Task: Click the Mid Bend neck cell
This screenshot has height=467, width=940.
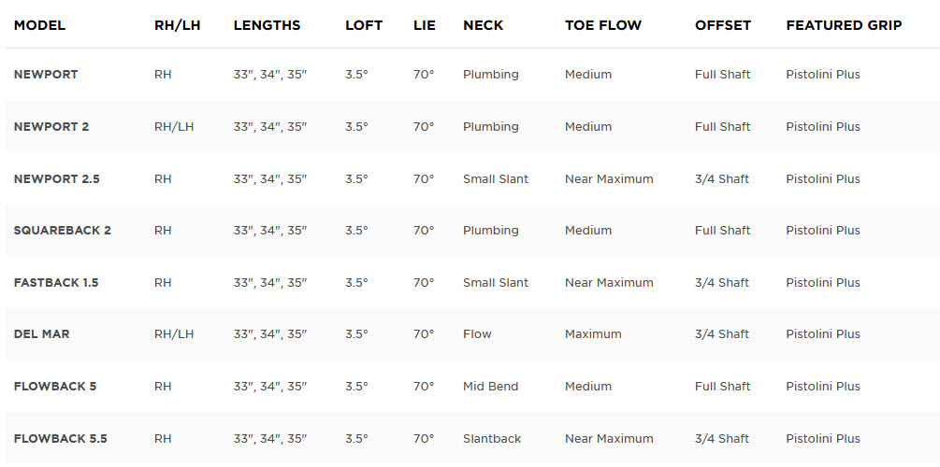Action: 490,387
